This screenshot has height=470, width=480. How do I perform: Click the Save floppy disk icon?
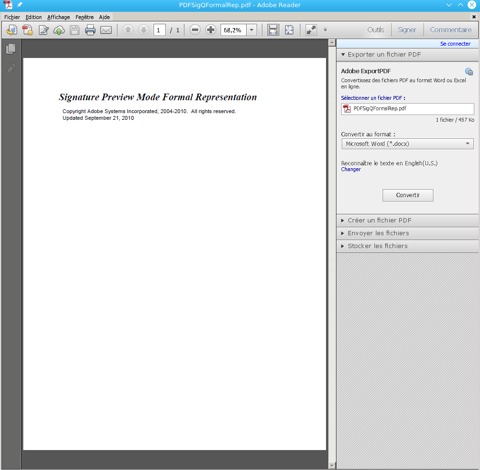75,30
